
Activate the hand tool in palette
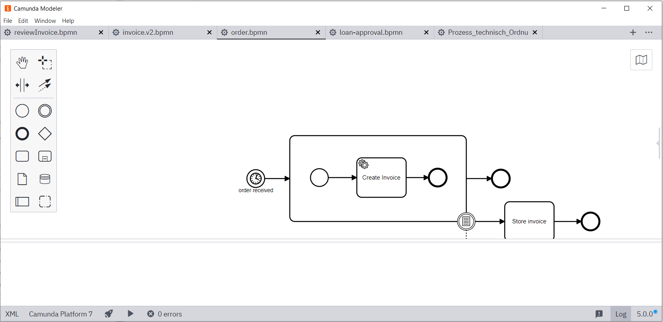[x=22, y=62]
